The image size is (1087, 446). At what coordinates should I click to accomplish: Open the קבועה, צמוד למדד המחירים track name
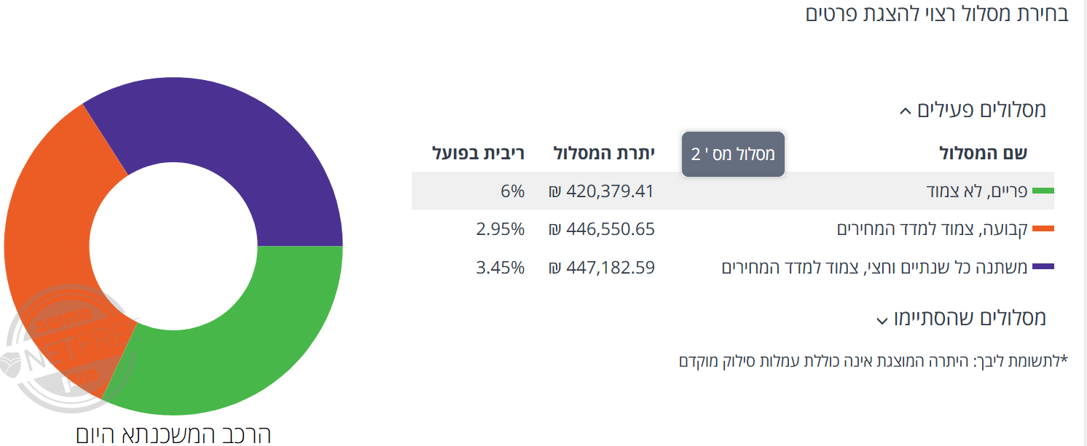point(932,229)
